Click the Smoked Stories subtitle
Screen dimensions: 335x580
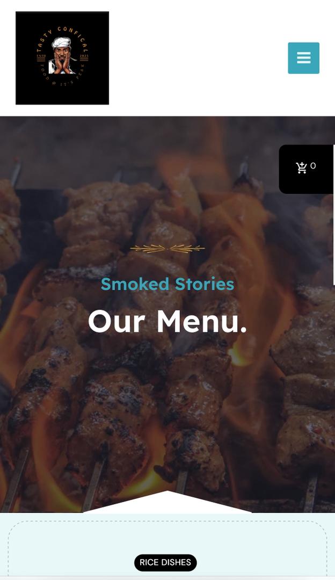click(167, 284)
